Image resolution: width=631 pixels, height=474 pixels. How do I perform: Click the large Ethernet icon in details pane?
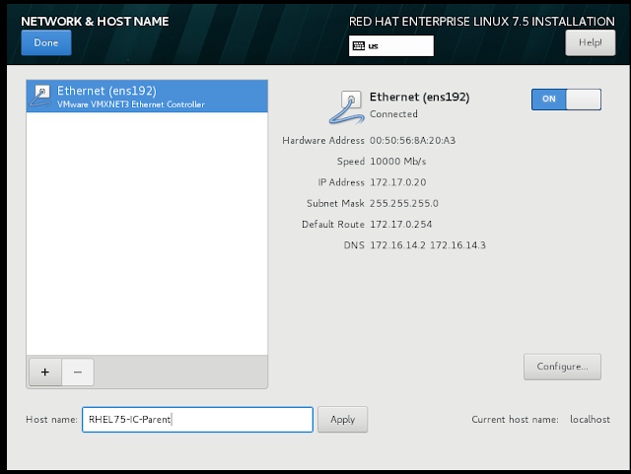point(346,106)
